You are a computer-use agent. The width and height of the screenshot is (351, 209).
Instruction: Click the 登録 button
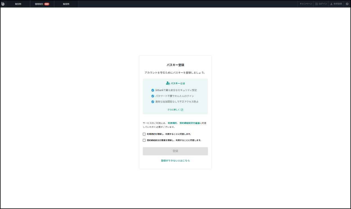(175, 151)
